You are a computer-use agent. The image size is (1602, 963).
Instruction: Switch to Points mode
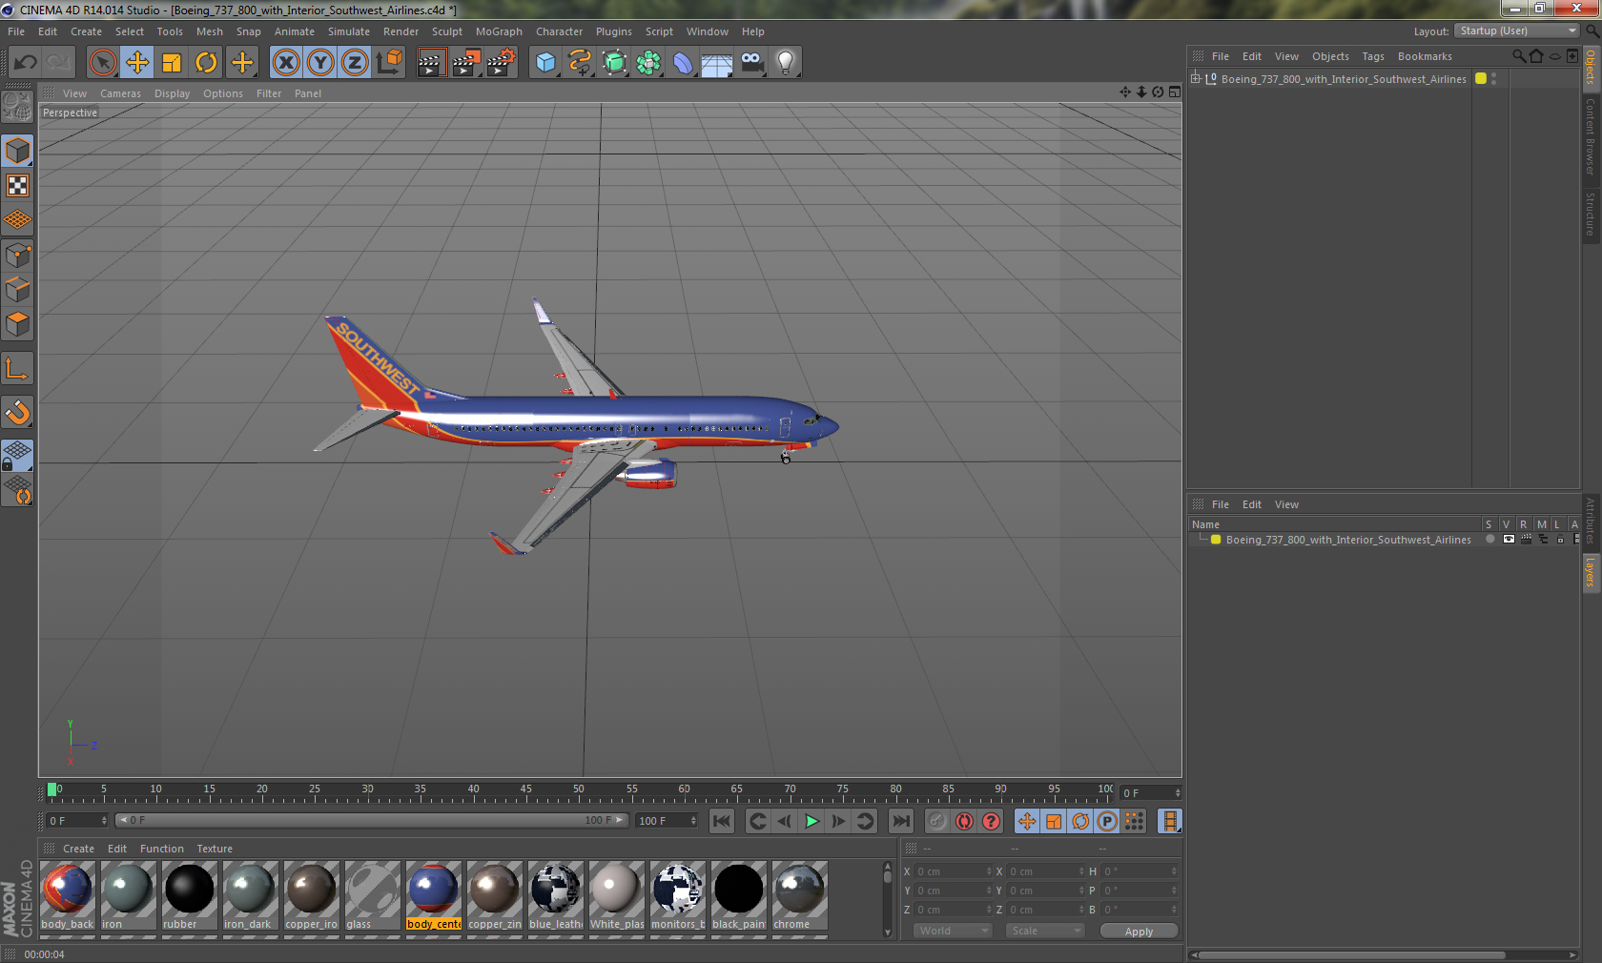coord(17,255)
